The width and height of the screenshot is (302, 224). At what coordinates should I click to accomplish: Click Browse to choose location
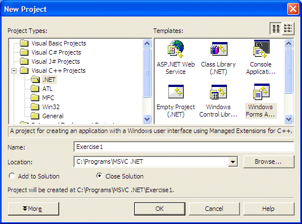268,162
